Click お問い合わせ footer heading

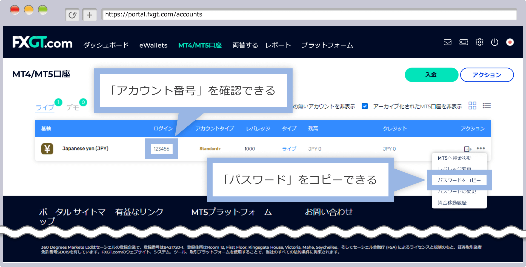pos(329,212)
